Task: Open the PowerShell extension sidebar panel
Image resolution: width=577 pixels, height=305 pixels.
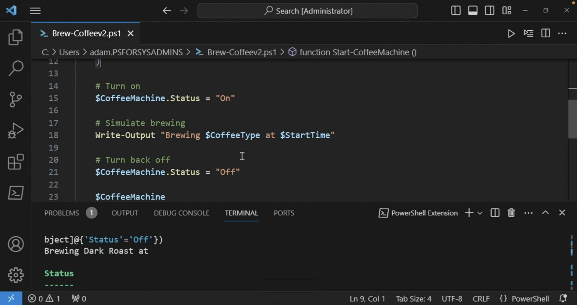Action: point(16,193)
